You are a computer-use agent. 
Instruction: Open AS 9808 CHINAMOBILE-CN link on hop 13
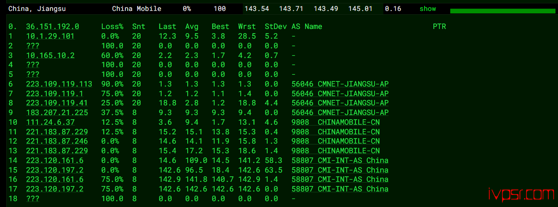[x=335, y=151]
